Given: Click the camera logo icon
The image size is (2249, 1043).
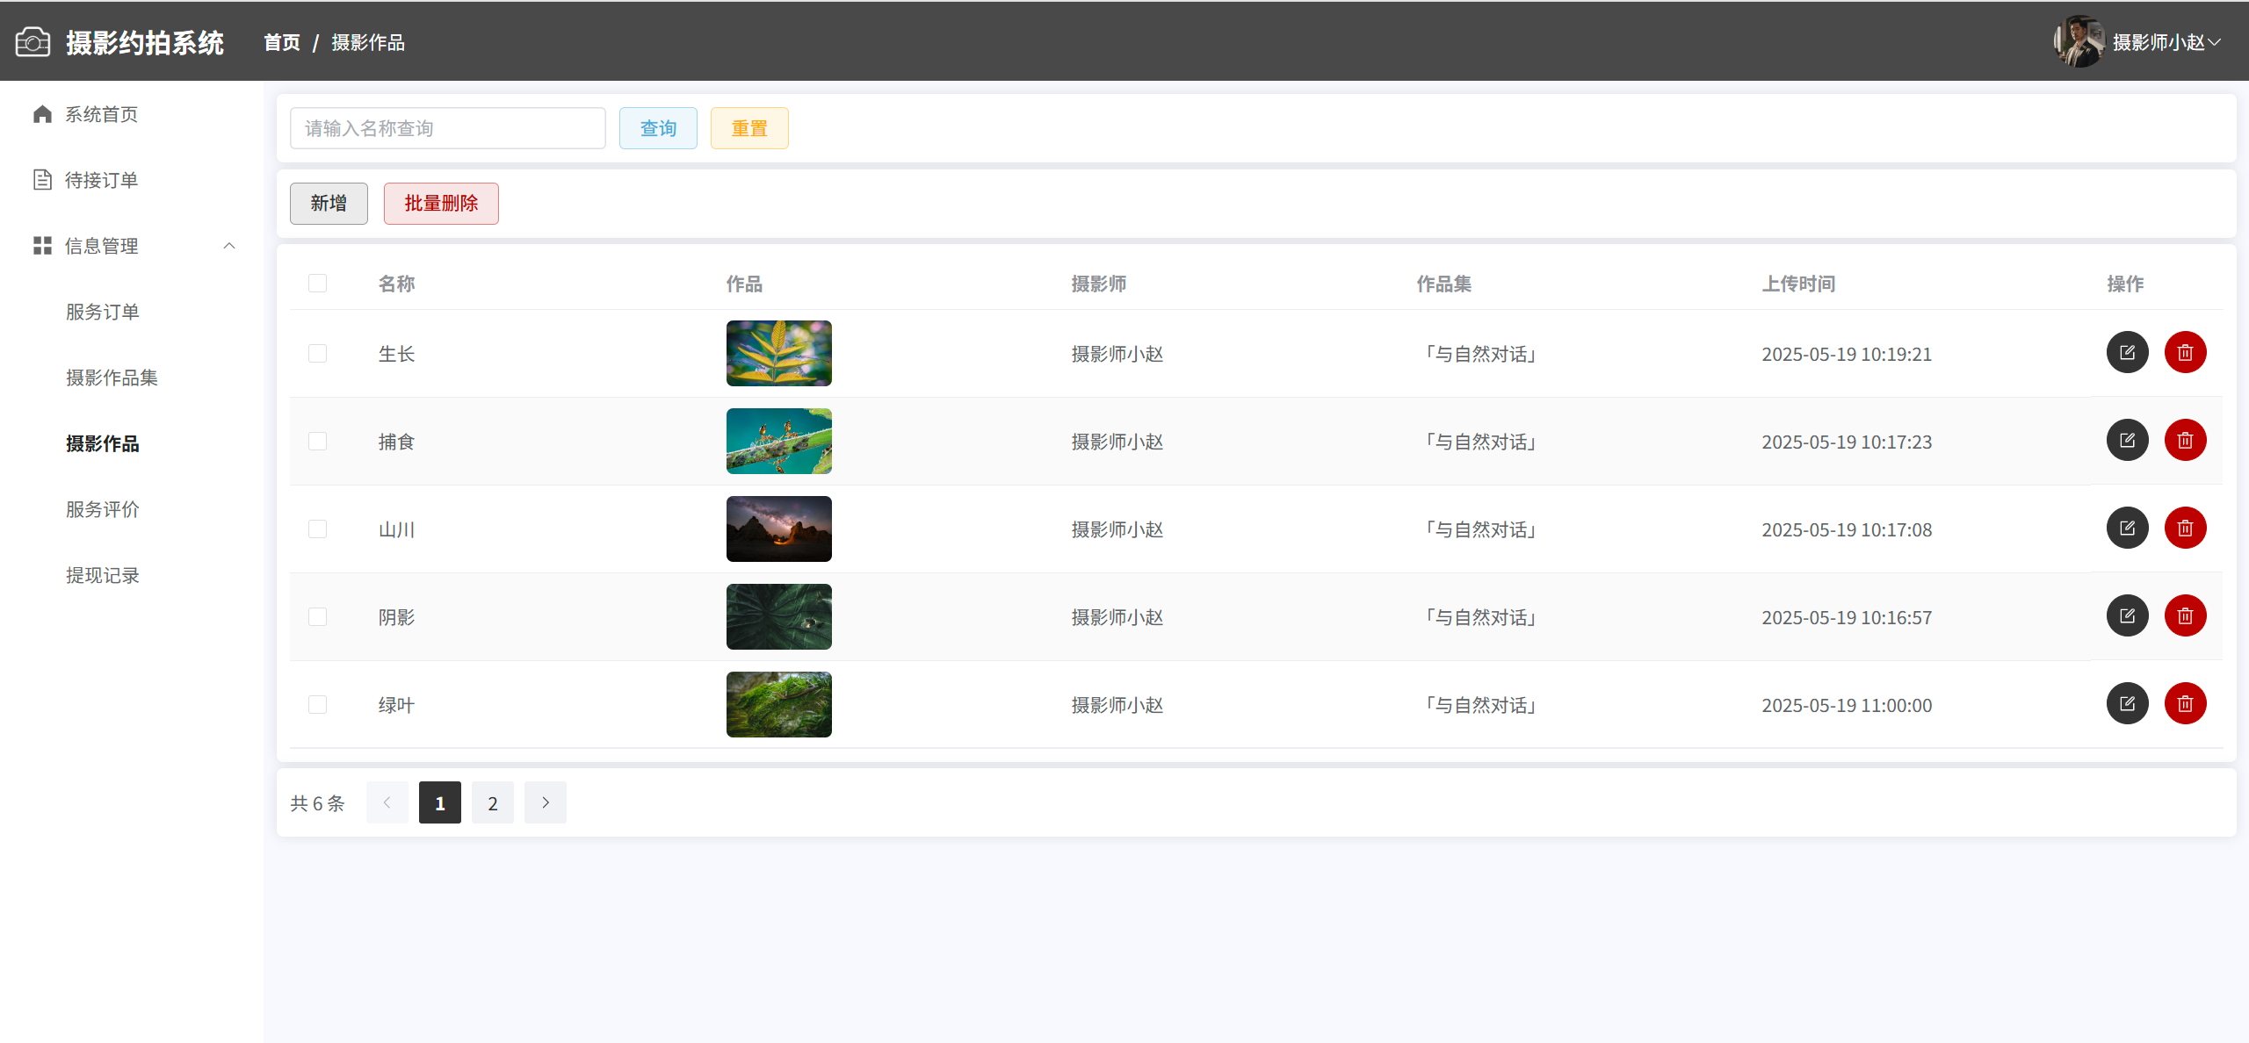Looking at the screenshot, I should point(33,42).
